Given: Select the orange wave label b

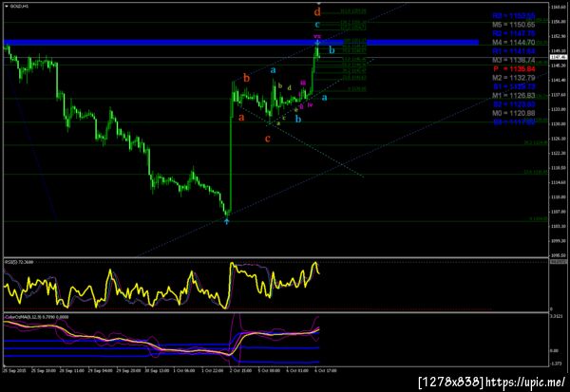Looking at the screenshot, I should point(246,78).
